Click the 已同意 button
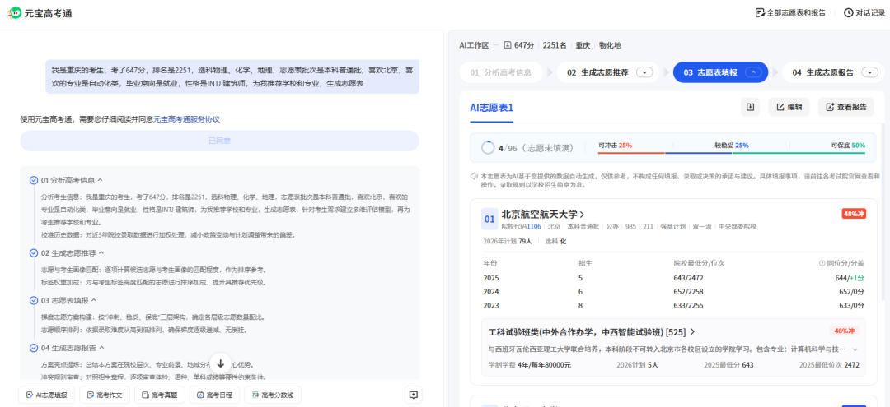The image size is (890, 407). click(x=220, y=141)
